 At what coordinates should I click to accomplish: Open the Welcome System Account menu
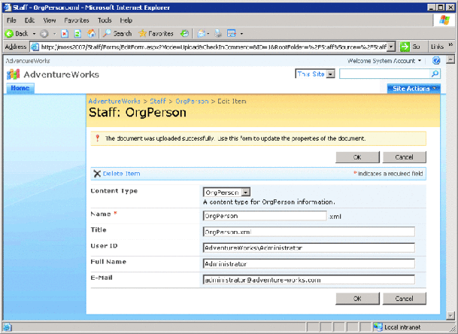[x=384, y=61]
